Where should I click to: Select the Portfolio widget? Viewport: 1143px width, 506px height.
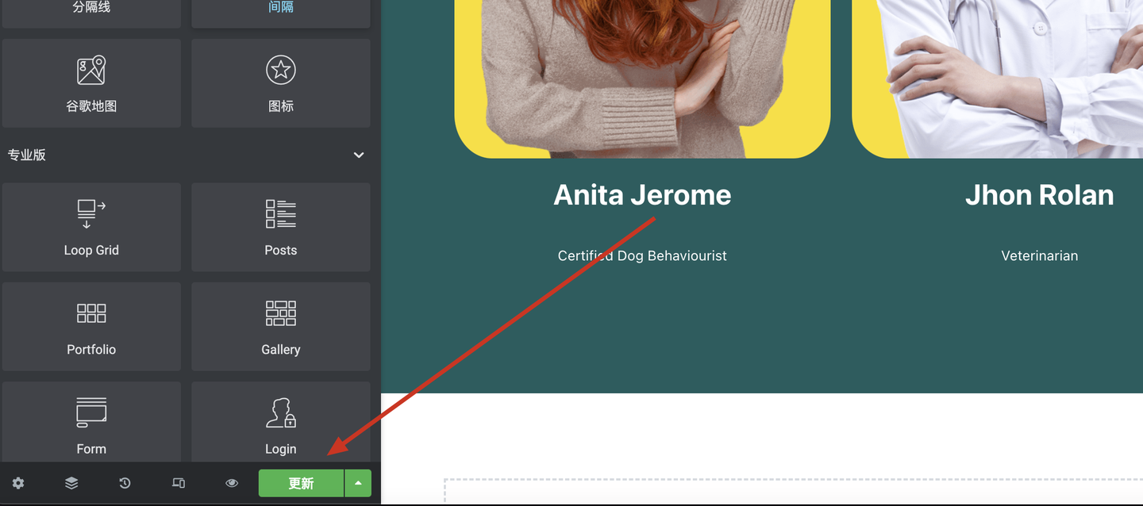coord(91,327)
